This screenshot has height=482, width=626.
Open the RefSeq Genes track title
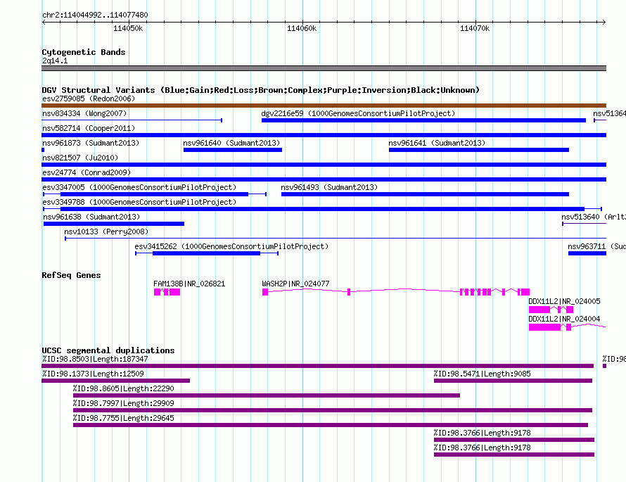[71, 275]
